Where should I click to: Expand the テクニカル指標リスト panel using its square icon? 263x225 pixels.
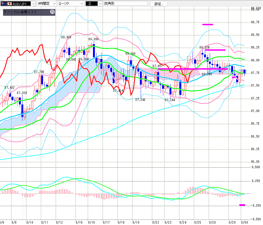point(52,12)
